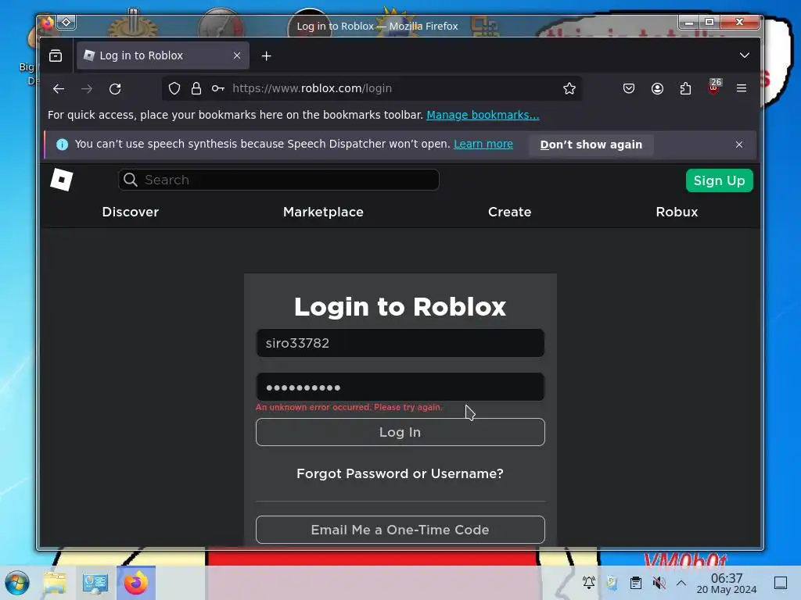Viewport: 801px width, 600px height.
Task: Open the Marketplace menu item
Action: point(323,212)
